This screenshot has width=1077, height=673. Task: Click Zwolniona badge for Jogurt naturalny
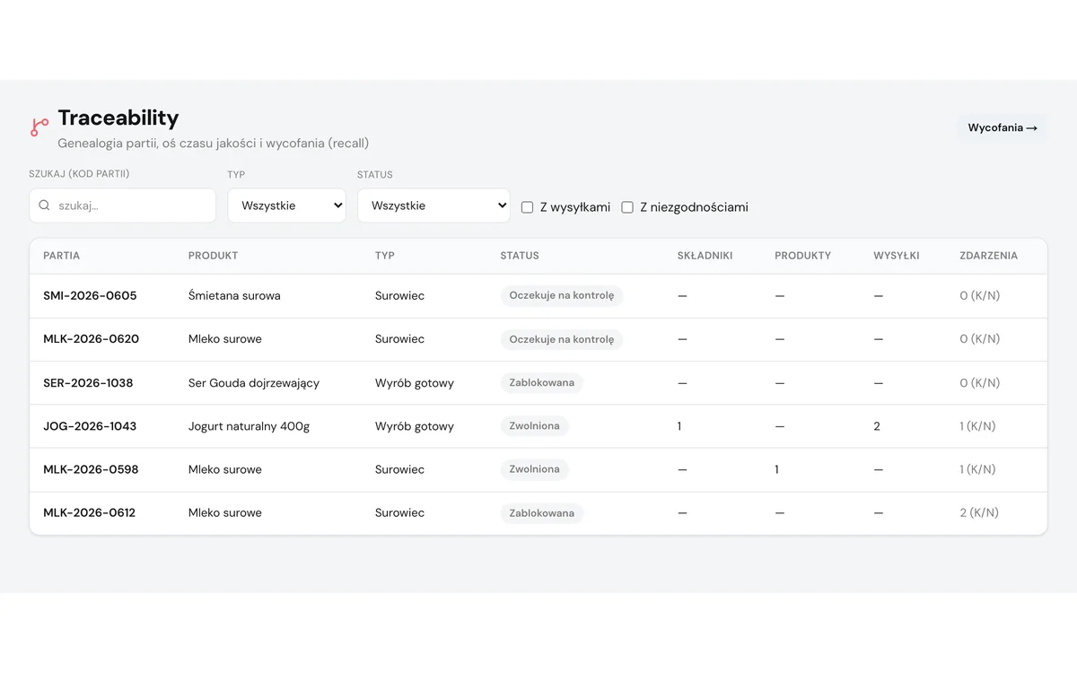coord(534,426)
